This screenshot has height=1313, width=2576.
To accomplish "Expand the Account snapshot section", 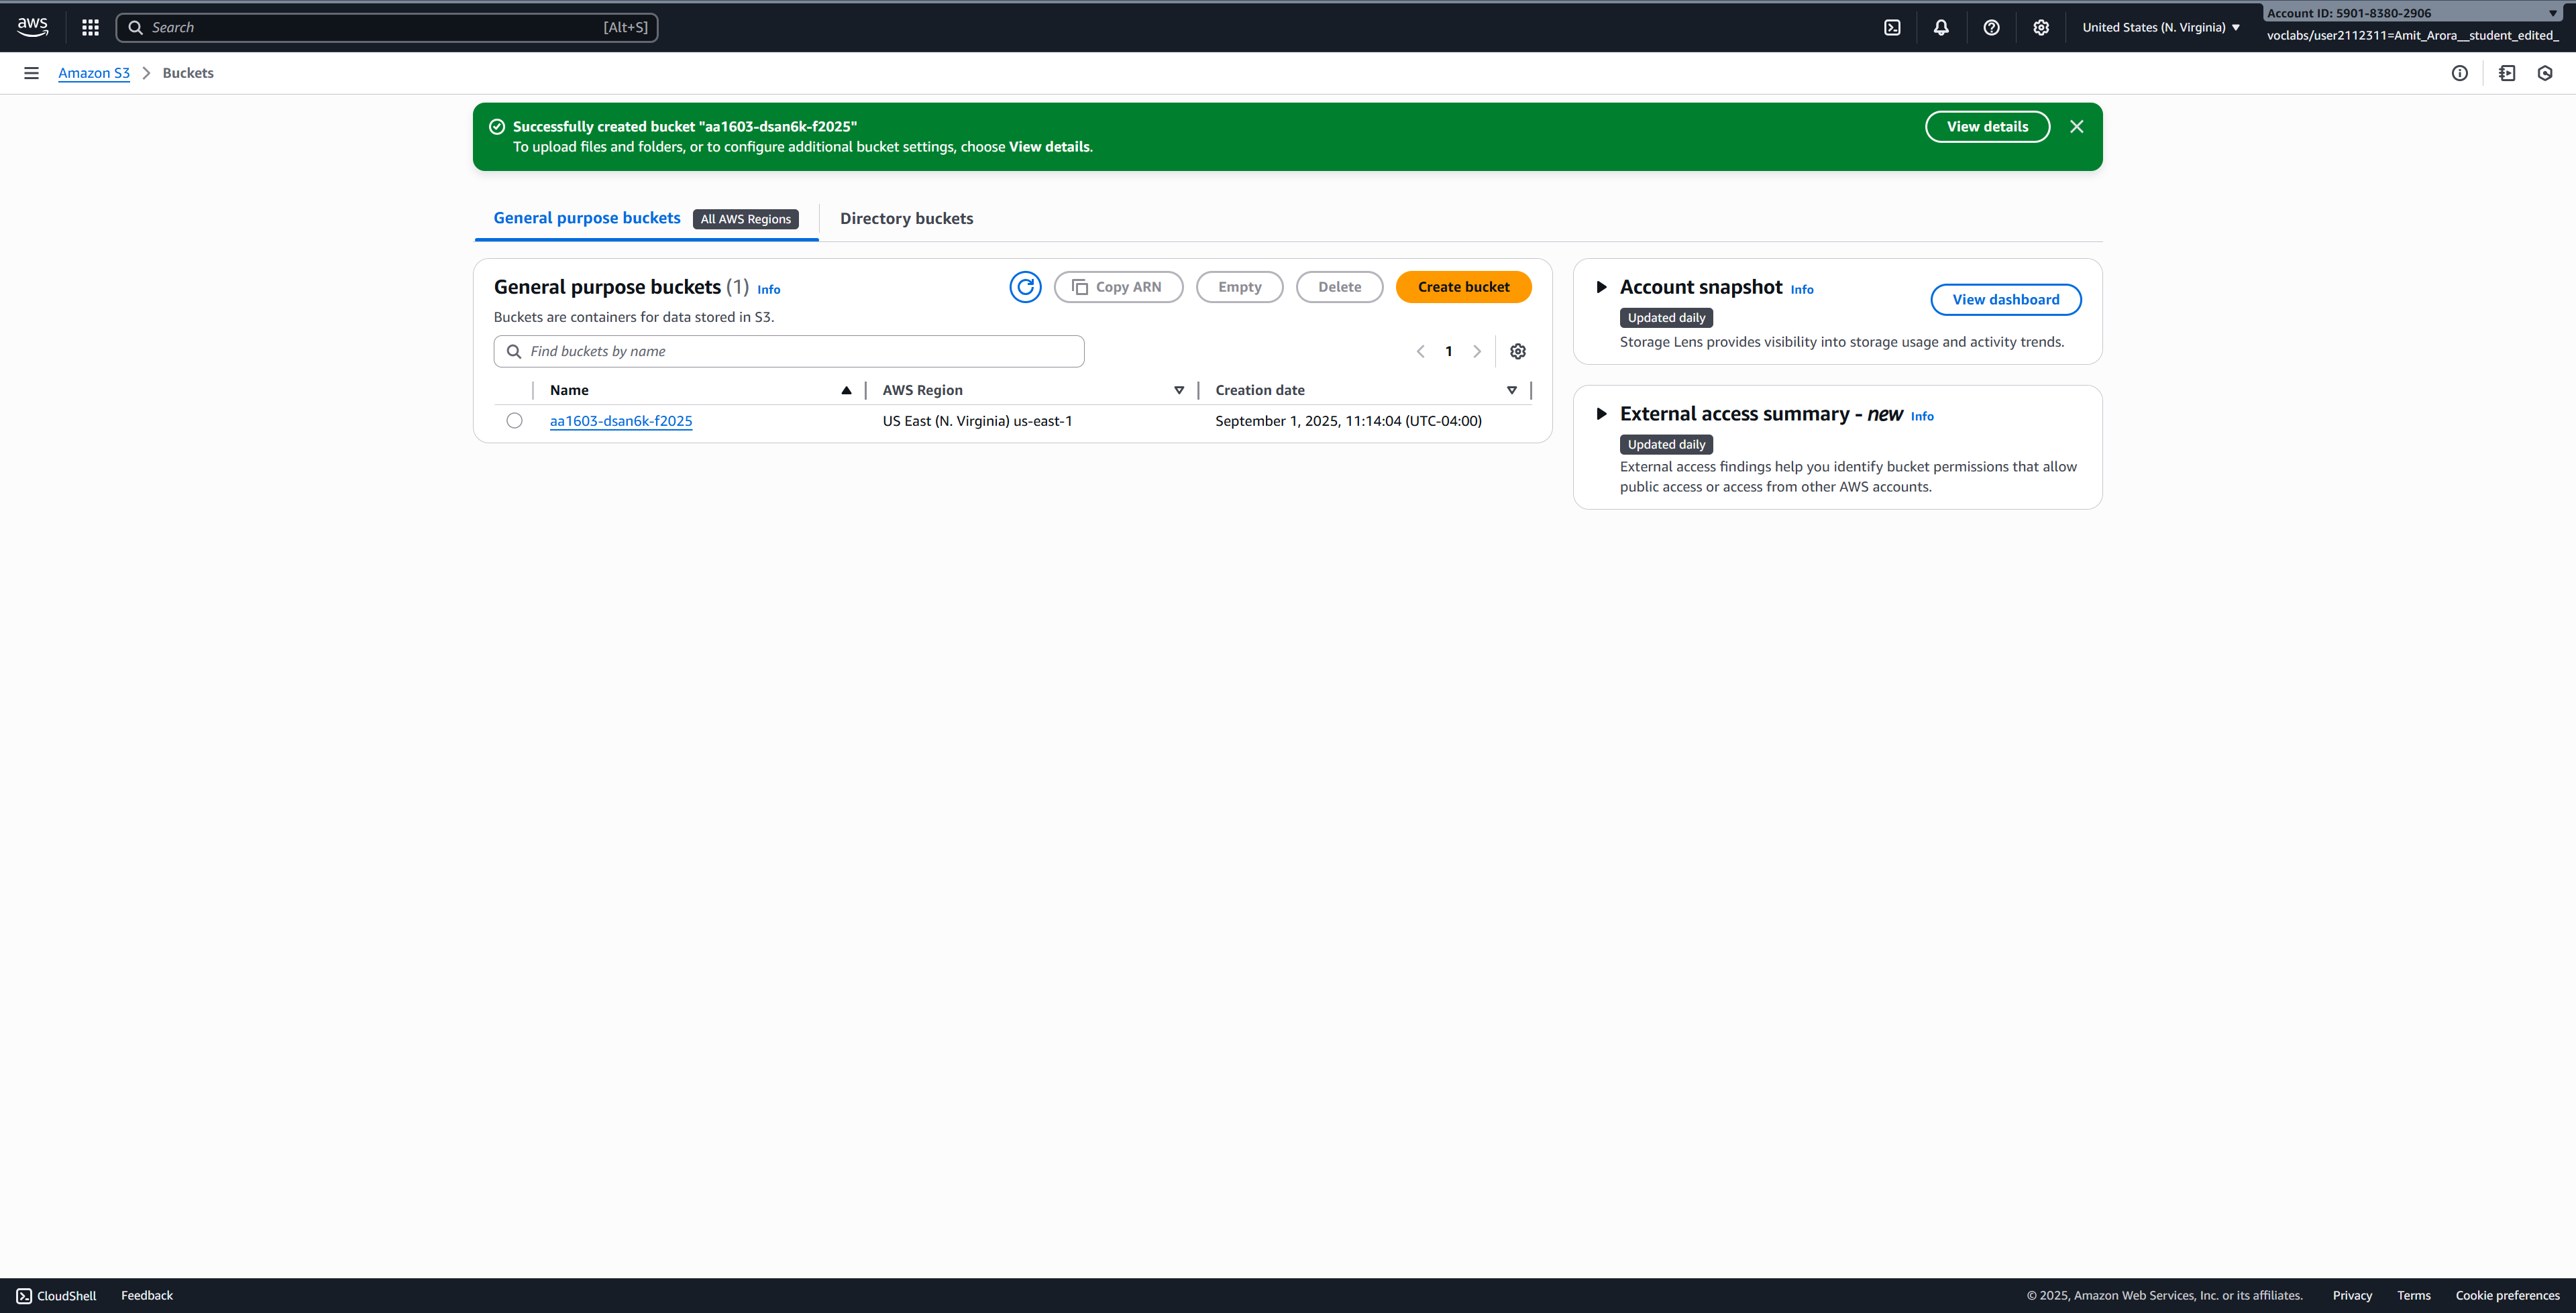I will pyautogui.click(x=1601, y=287).
